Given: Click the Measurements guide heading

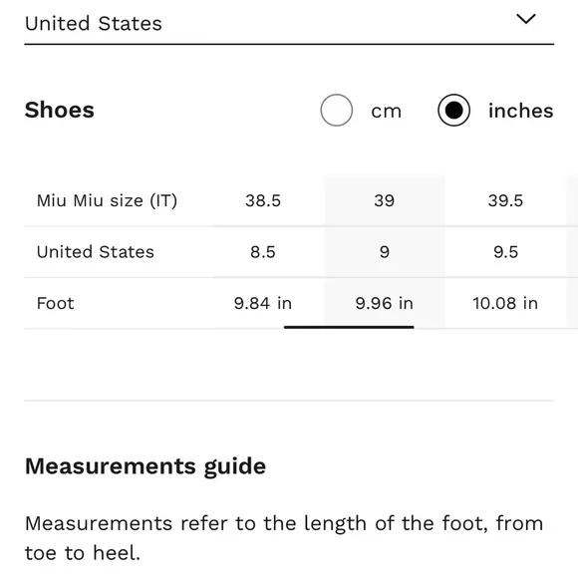Looking at the screenshot, I should 145,466.
